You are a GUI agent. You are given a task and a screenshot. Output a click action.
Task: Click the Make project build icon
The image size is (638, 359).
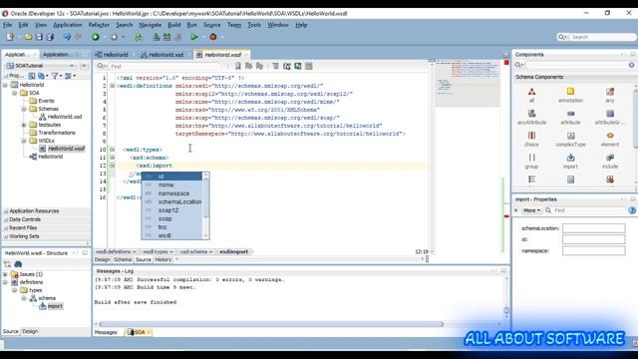click(x=157, y=37)
